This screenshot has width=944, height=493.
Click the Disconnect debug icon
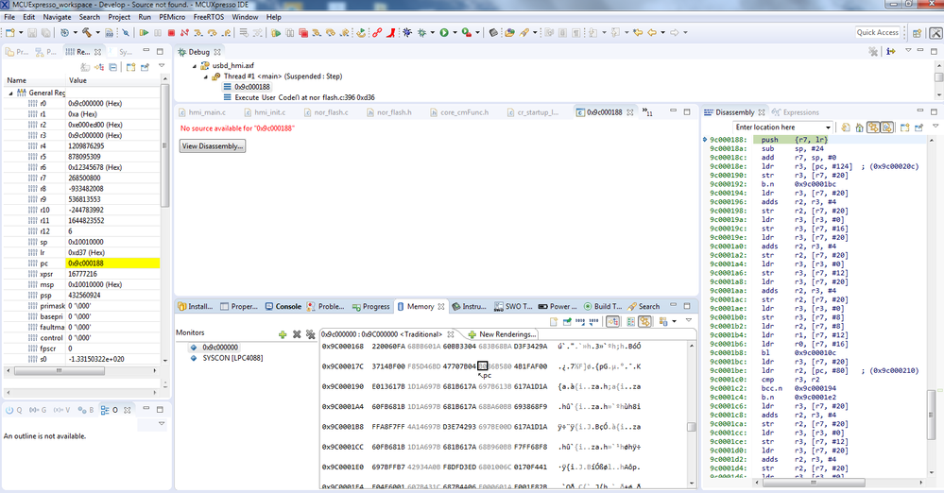click(184, 32)
